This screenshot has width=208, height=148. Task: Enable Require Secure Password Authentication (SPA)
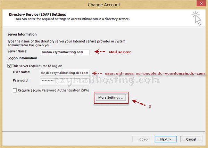coord(15,90)
